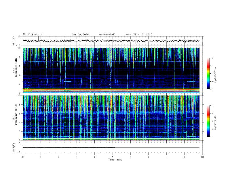Click the ch.1 spectrogram colorbar
This screenshot has width=228, height=176.
(208, 74)
